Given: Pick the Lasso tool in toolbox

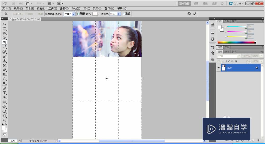Looking at the screenshot, I should (5, 33).
